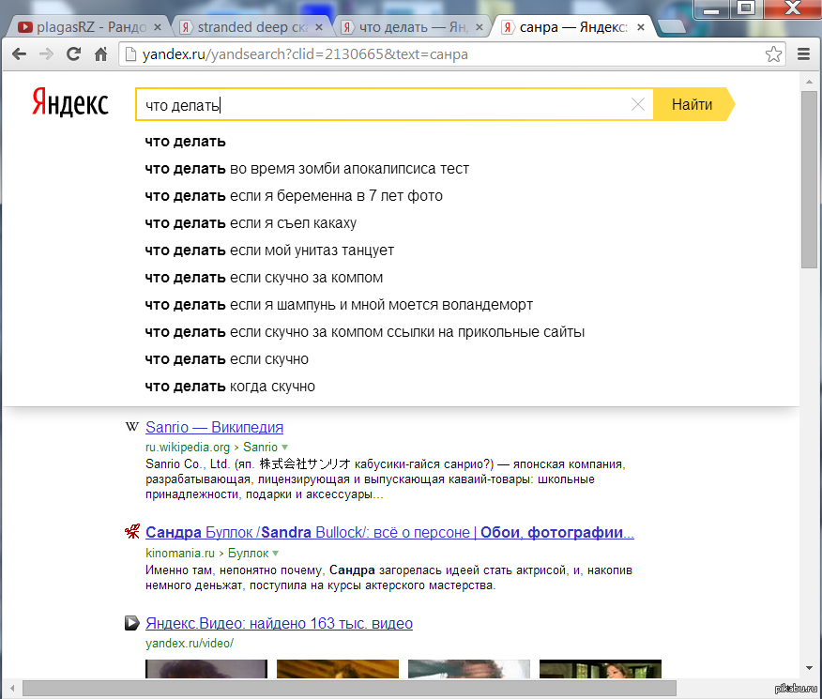Open Chrome hamburger menu
This screenshot has height=699, width=822.
tap(803, 54)
